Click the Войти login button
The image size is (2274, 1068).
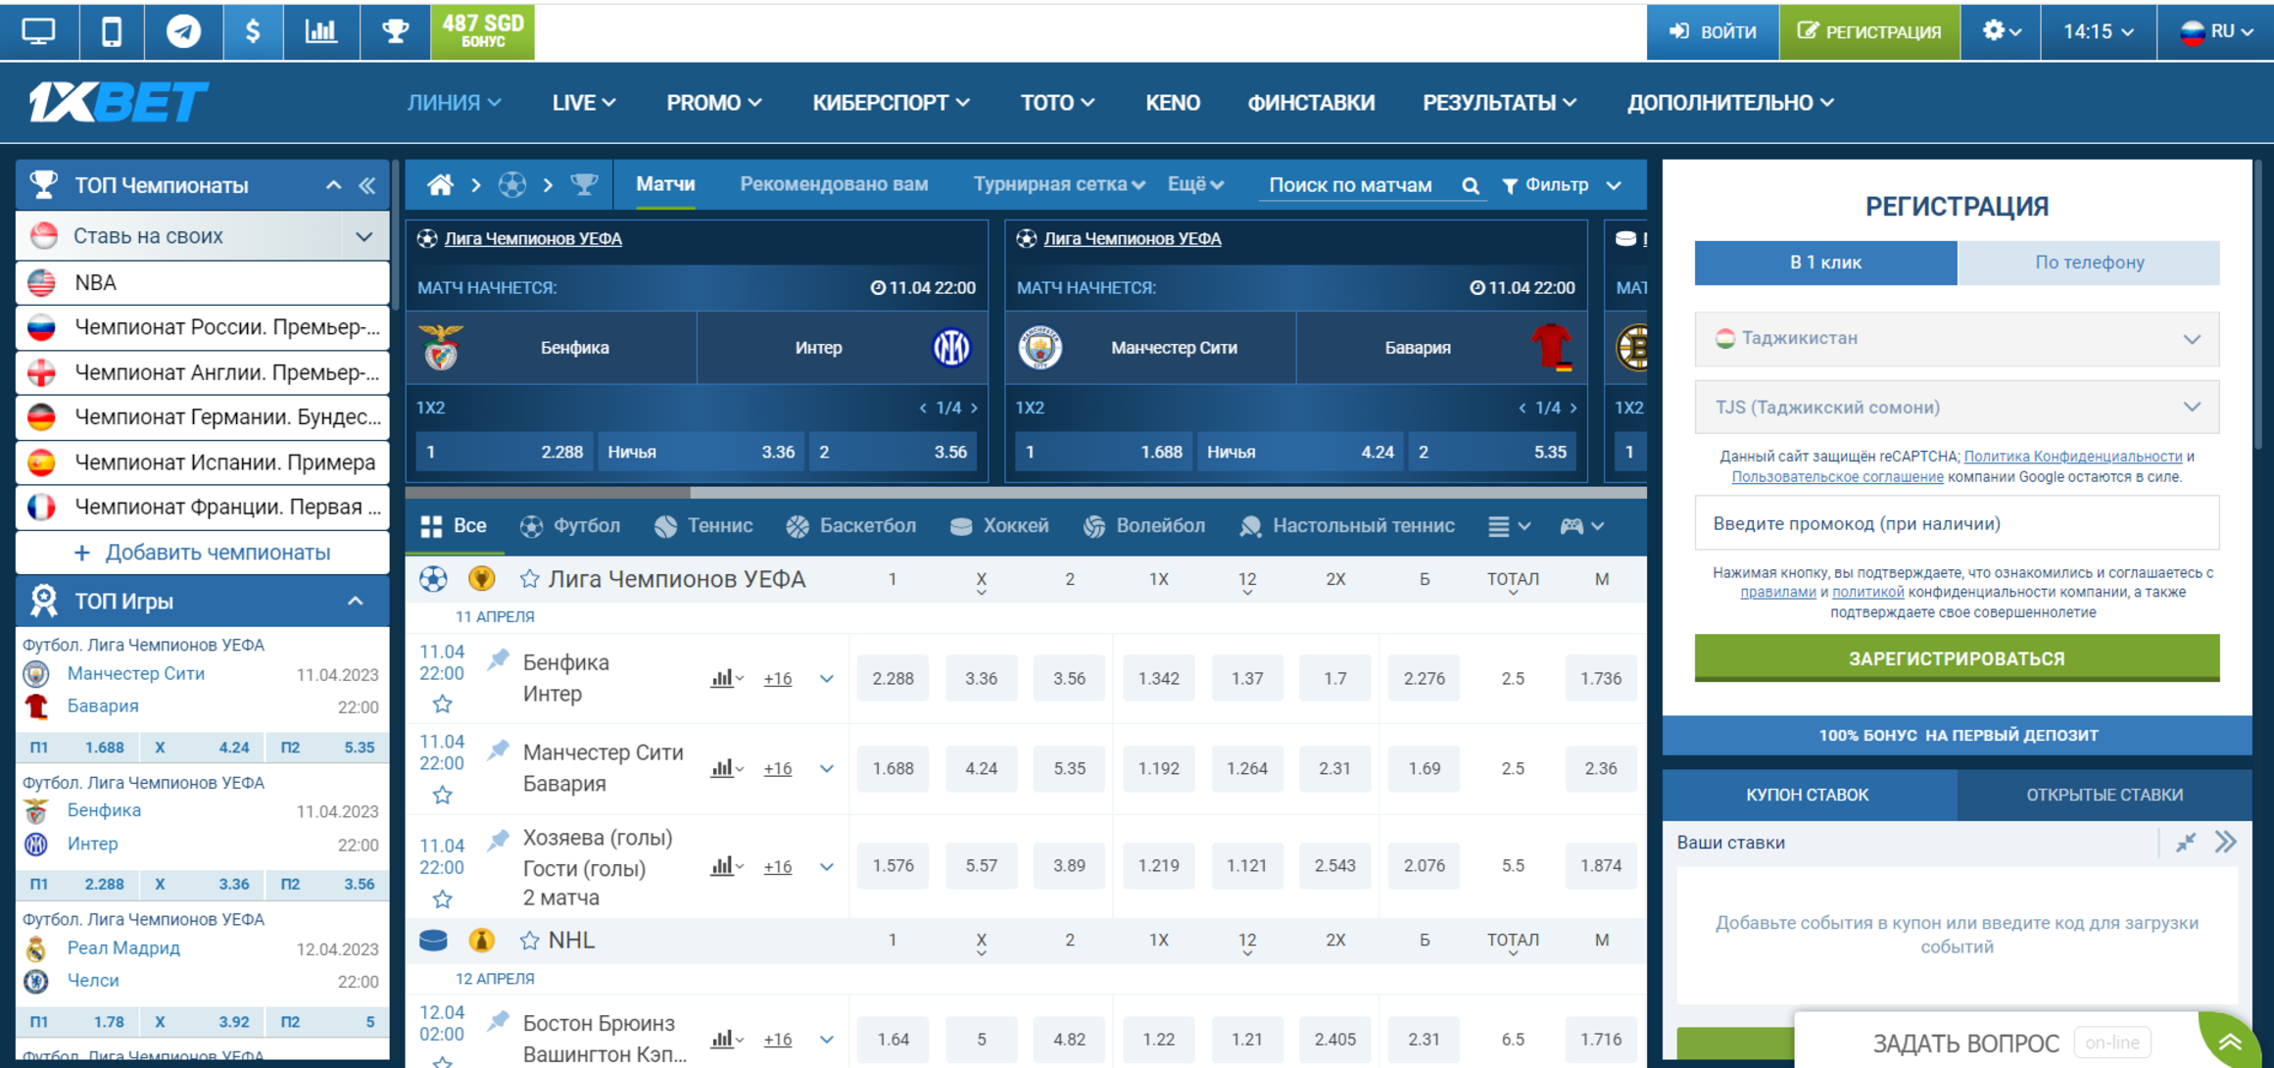click(1712, 31)
